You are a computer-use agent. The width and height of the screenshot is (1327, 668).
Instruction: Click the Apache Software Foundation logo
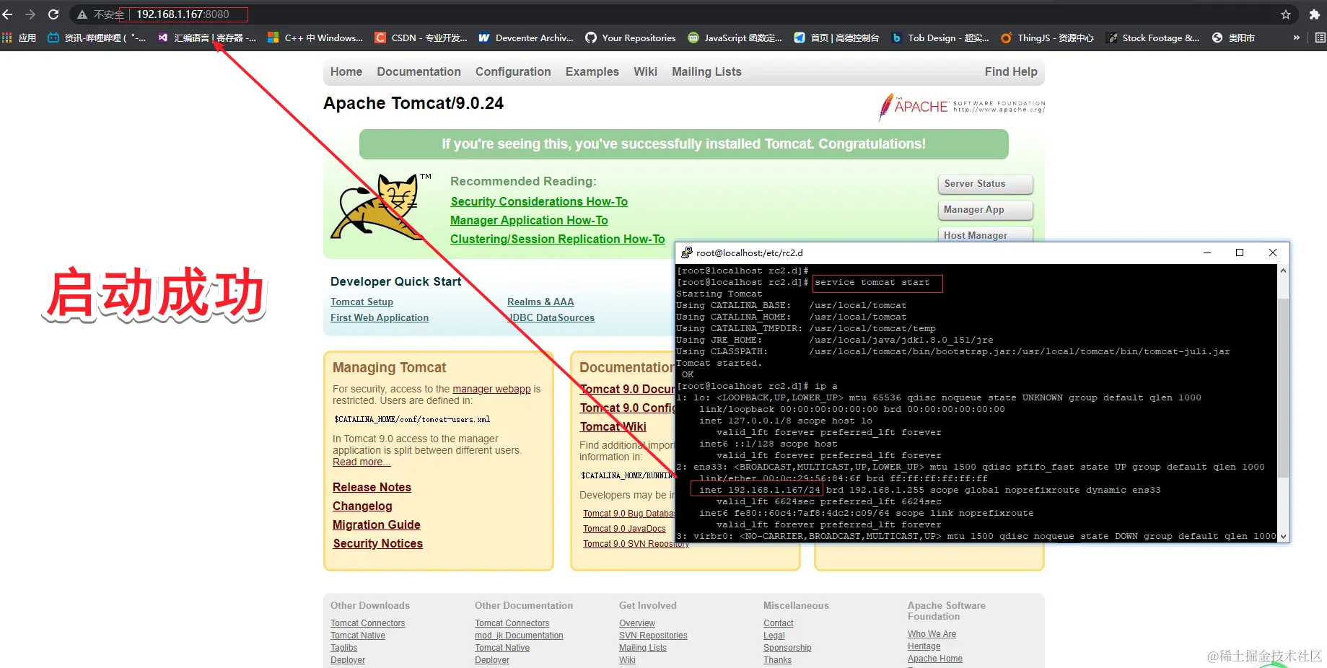961,107
